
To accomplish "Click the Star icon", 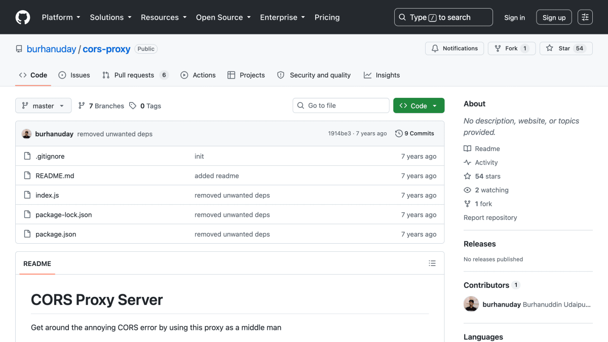I will (550, 49).
